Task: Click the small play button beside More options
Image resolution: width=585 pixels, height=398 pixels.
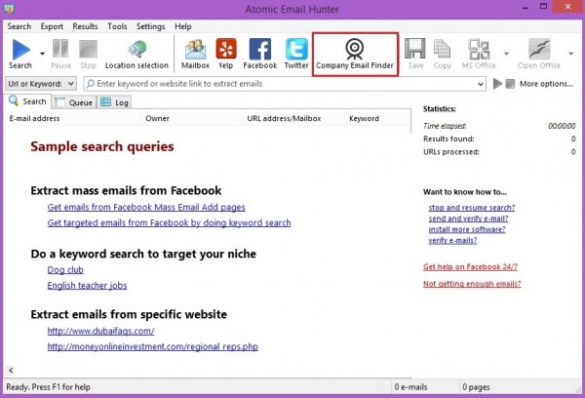Action: click(x=497, y=84)
